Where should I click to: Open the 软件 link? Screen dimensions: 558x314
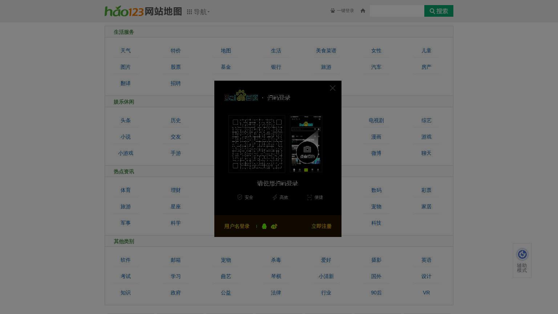[126, 260]
